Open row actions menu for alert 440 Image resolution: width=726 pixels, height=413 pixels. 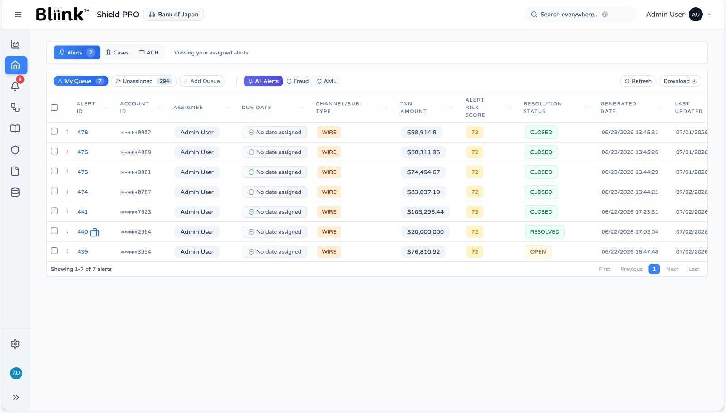tap(67, 231)
